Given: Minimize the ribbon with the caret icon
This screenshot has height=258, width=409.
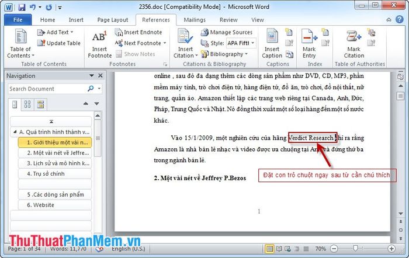Looking at the screenshot, I should 389,20.
